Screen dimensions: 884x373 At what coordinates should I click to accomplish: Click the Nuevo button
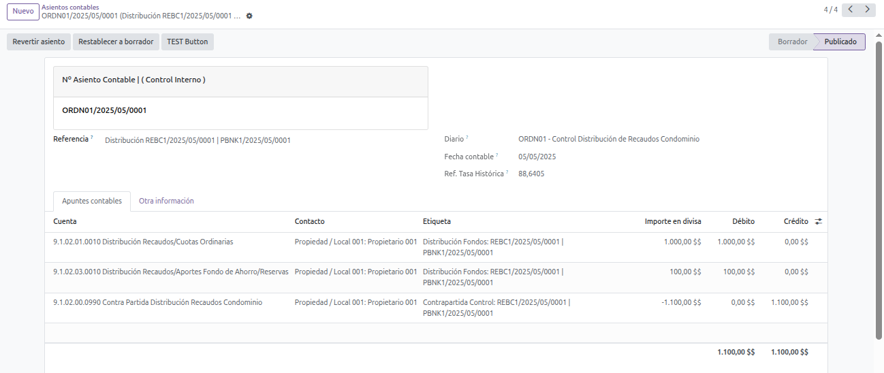(22, 11)
